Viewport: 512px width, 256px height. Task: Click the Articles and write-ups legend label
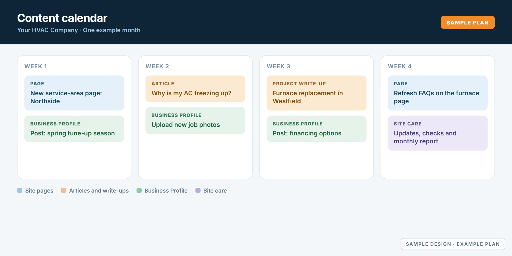click(99, 191)
